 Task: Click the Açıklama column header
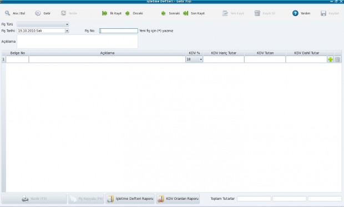(x=107, y=53)
